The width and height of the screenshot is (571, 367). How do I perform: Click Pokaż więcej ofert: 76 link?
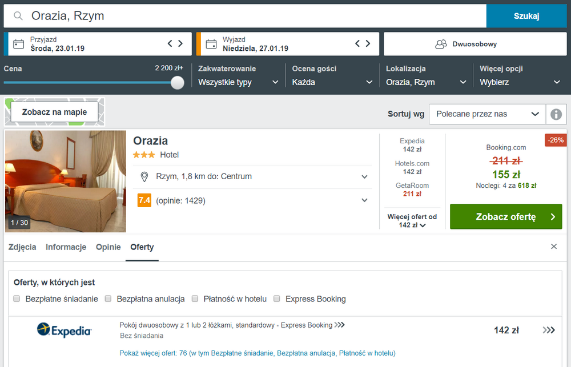[x=257, y=353]
